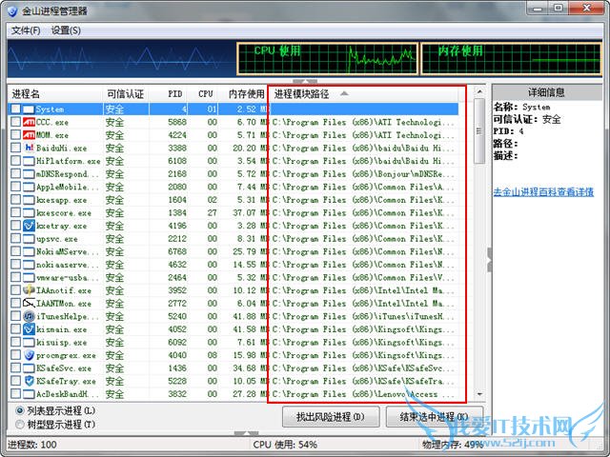Click the app shield icon in title bar
The image size is (610, 457).
pos(12,10)
